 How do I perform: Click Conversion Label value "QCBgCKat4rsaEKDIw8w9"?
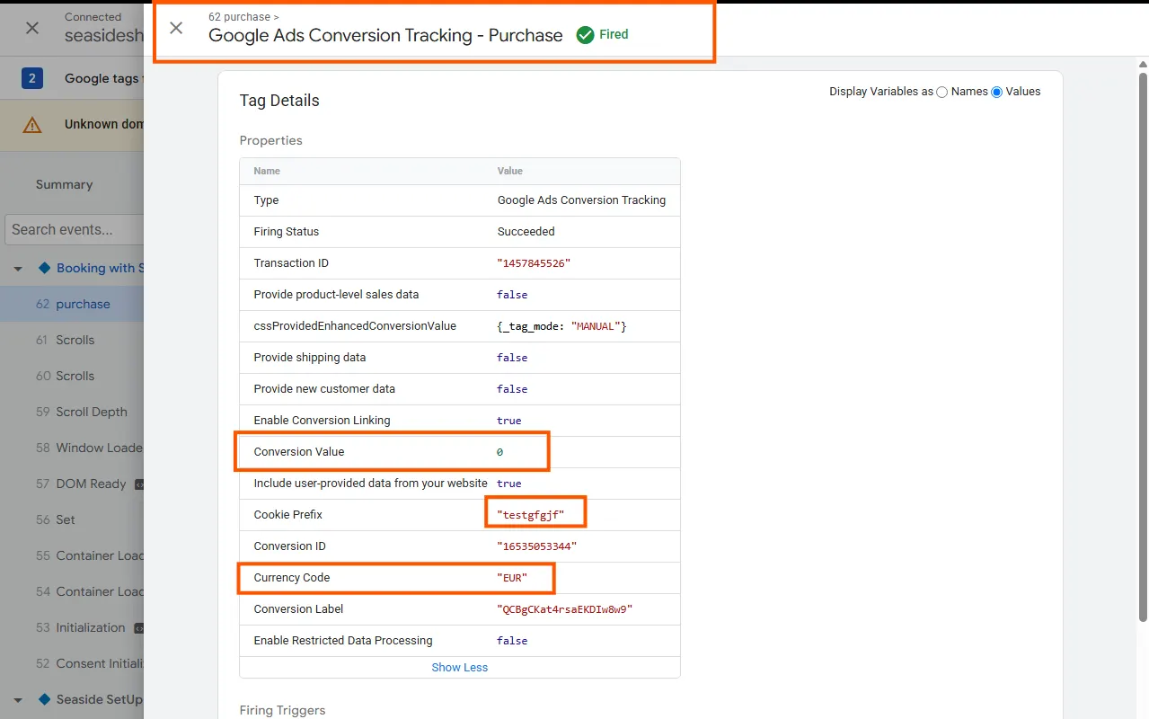coord(564,609)
